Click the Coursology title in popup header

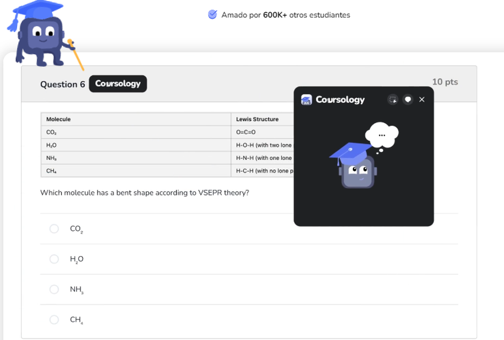(340, 100)
